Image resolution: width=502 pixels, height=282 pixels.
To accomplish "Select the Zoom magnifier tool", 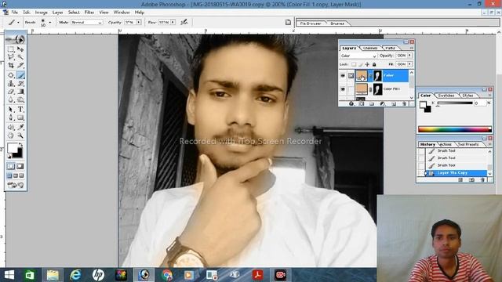I will tap(20, 136).
